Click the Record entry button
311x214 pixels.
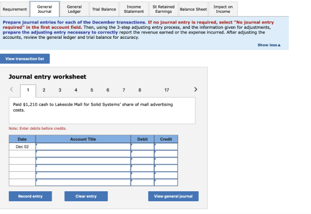[x=31, y=196]
